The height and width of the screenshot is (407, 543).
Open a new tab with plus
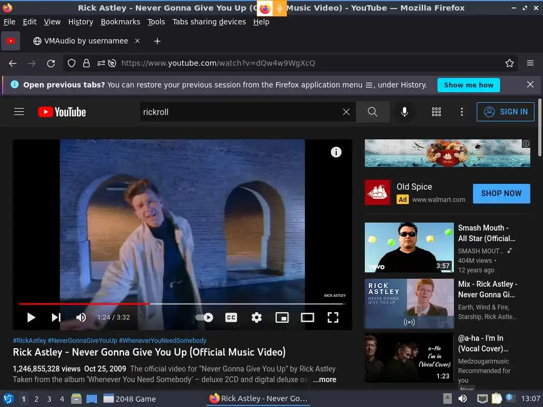(x=157, y=41)
